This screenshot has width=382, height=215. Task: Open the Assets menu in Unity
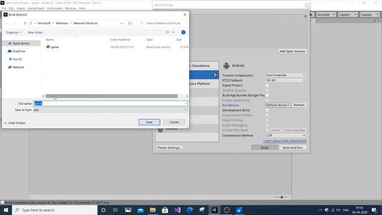21,8
